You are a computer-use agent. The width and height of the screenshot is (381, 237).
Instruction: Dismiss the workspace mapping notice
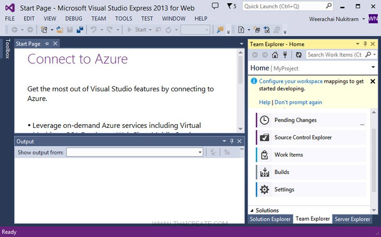click(x=373, y=81)
